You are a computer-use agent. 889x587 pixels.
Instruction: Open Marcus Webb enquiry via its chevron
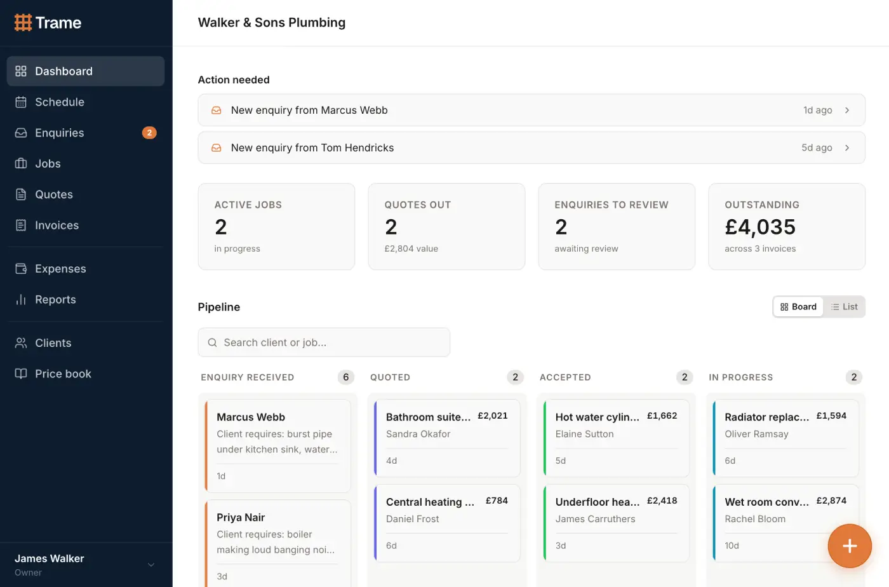pos(847,111)
